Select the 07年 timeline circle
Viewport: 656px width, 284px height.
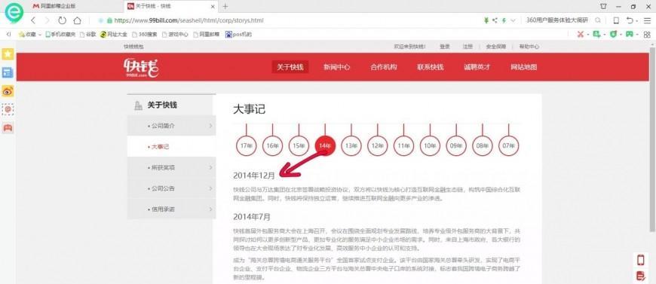(x=508, y=145)
